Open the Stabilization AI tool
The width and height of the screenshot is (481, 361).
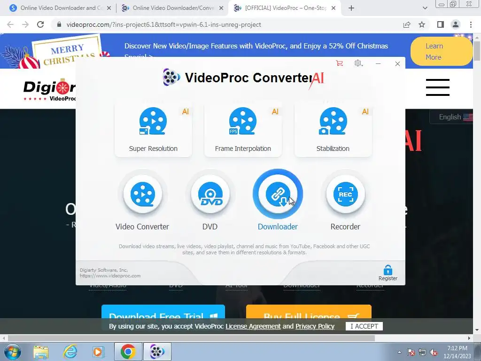[x=333, y=130]
